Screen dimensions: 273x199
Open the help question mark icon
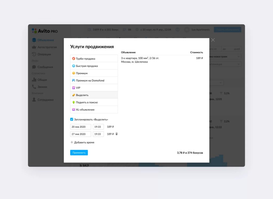click(x=178, y=30)
